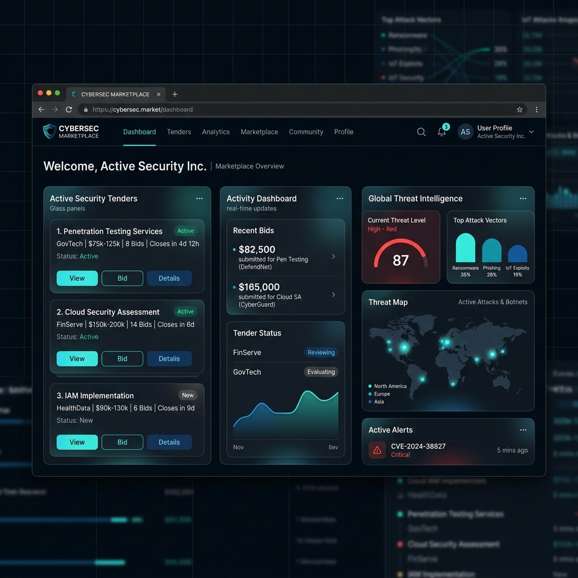Screen dimensions: 578x578
Task: Expand the $165,000 bid chevron
Action: pos(333,295)
